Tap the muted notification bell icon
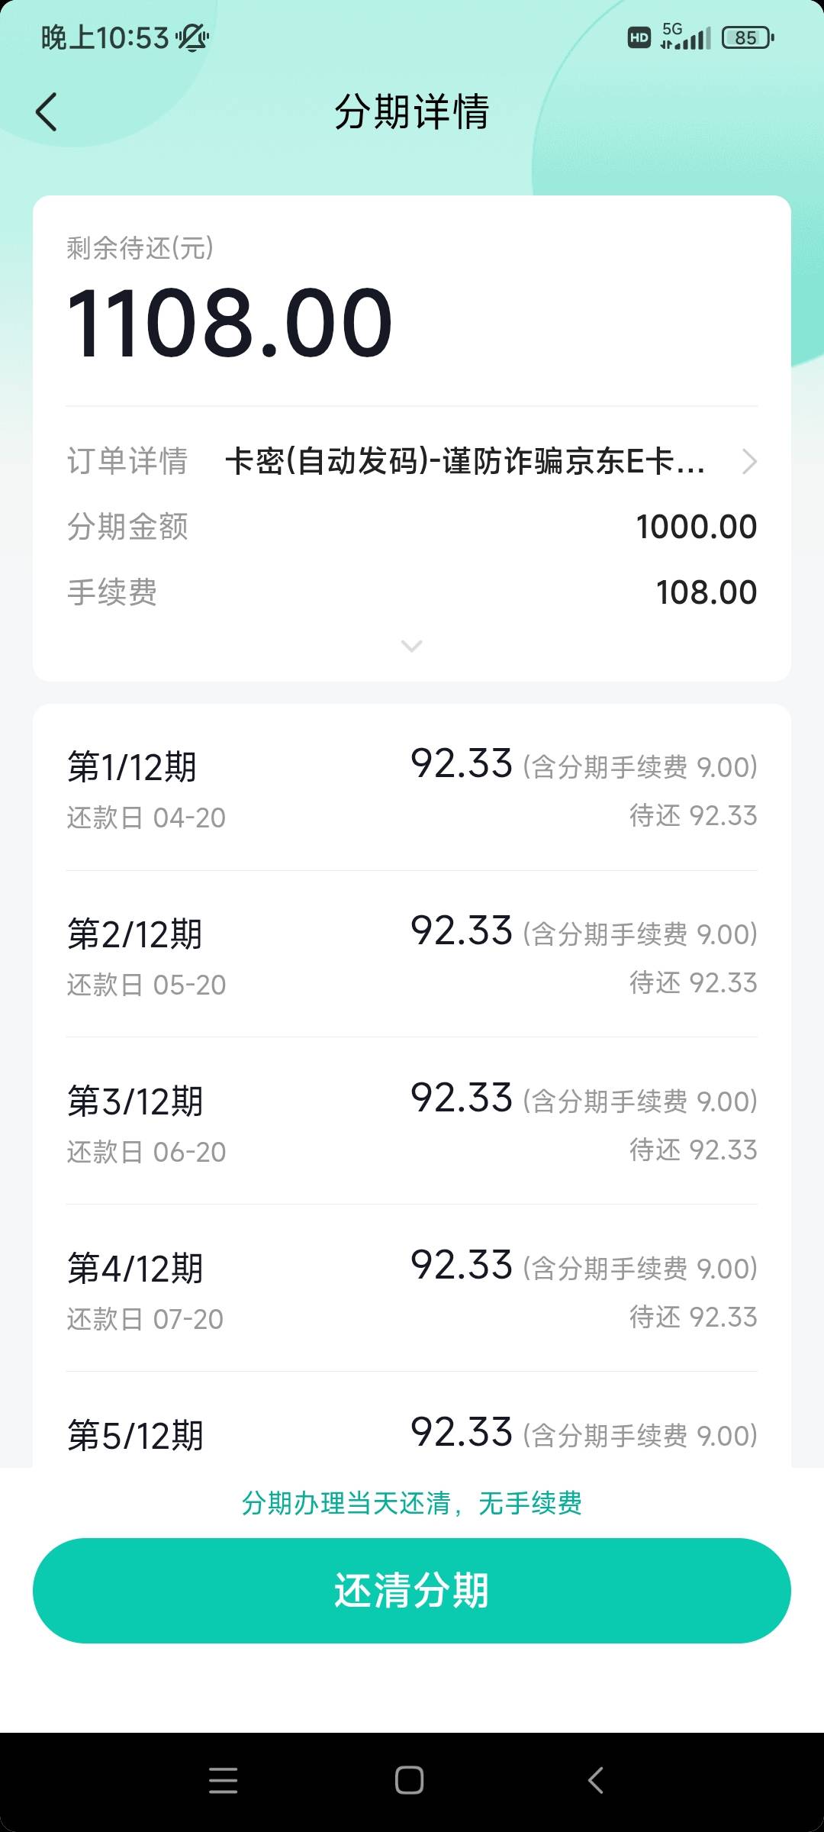Image resolution: width=824 pixels, height=1832 pixels. pos(192,37)
